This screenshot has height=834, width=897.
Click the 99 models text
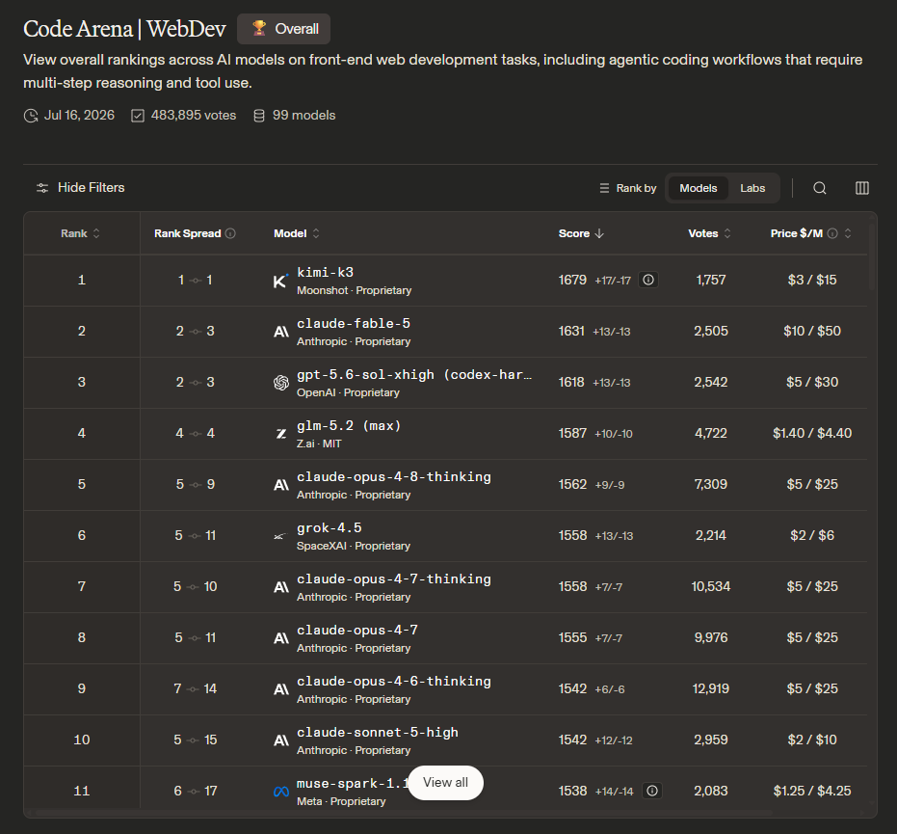(303, 115)
